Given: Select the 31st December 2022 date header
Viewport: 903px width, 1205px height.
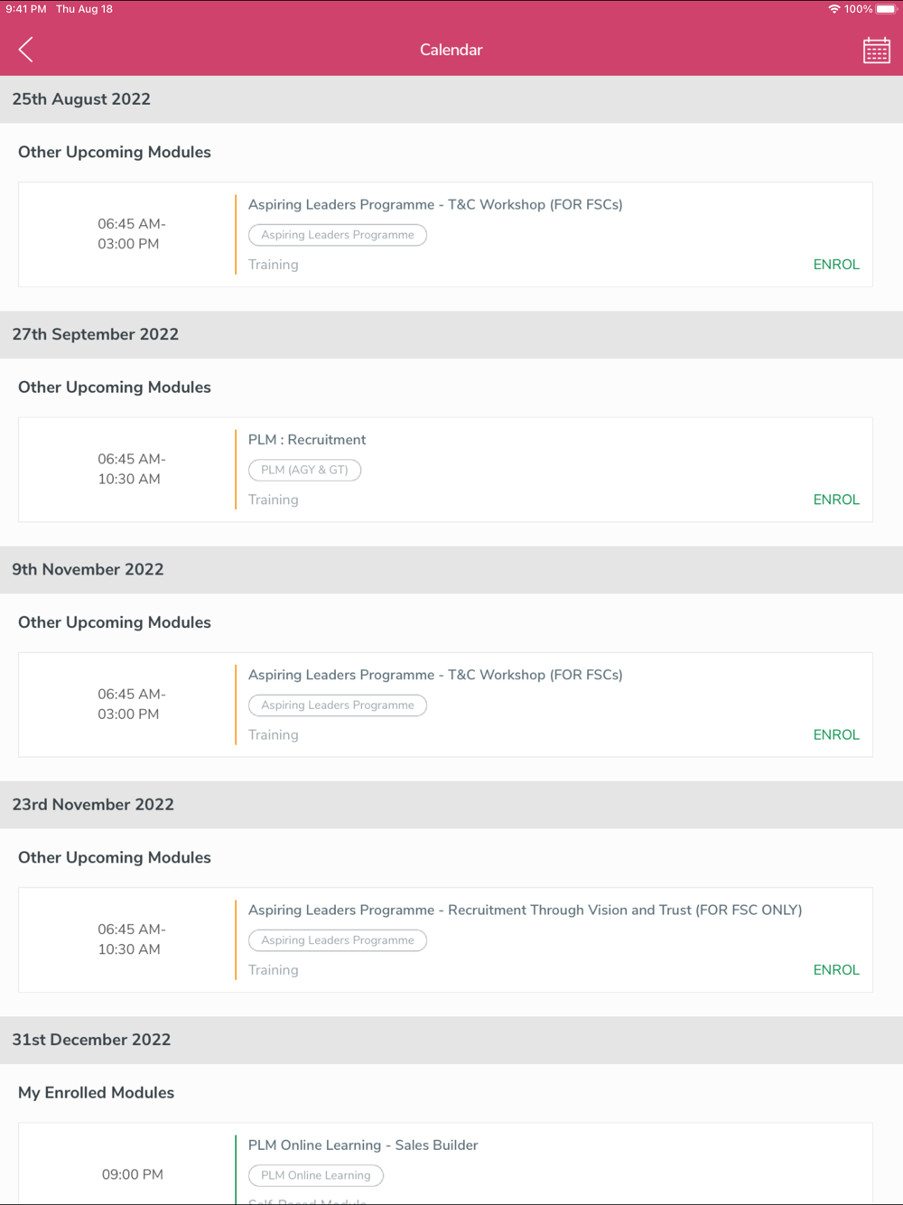Looking at the screenshot, I should 91,1040.
